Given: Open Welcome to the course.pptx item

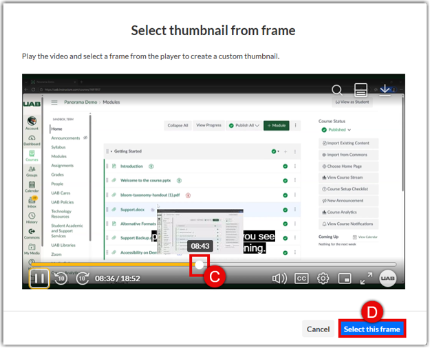Looking at the screenshot, I should 145,180.
